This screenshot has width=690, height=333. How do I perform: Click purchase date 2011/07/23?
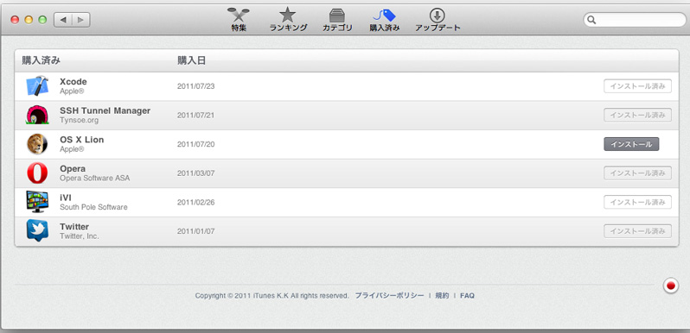195,86
